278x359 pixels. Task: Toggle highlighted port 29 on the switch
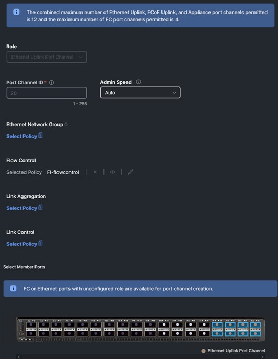point(217,325)
